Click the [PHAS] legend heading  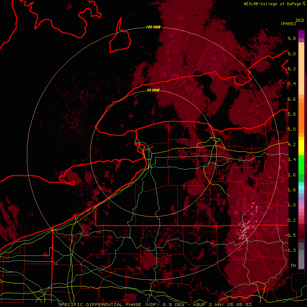pos(288,24)
